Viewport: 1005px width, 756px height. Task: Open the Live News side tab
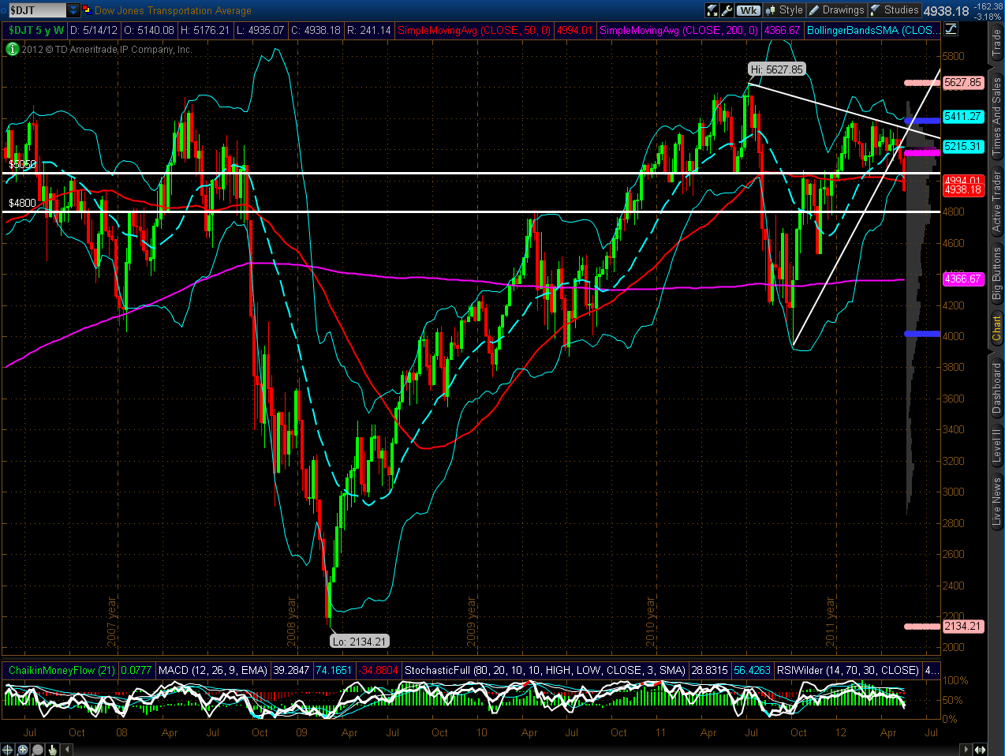click(x=996, y=501)
